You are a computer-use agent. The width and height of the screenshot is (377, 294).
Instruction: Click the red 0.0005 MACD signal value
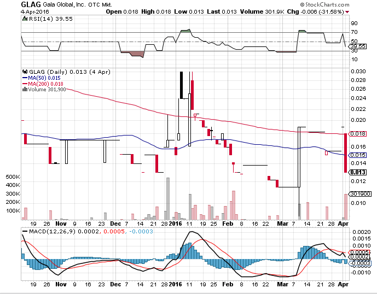(x=114, y=232)
